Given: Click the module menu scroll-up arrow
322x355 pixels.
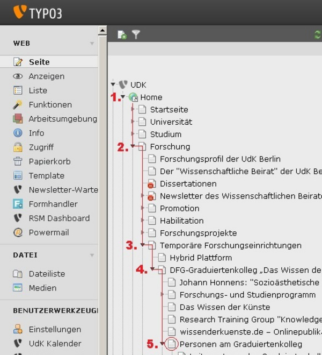Looking at the screenshot, I should click(x=103, y=30).
